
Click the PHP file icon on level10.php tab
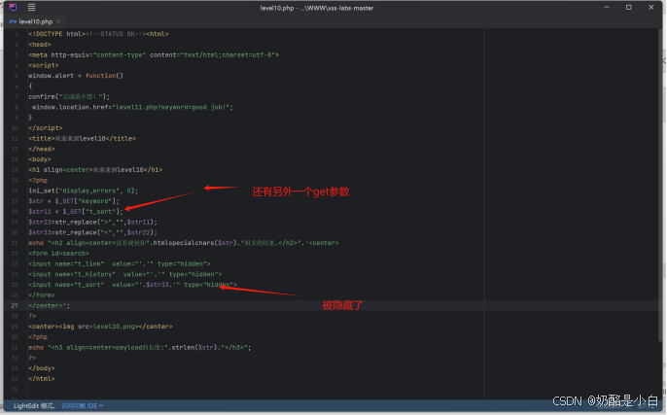click(x=14, y=21)
